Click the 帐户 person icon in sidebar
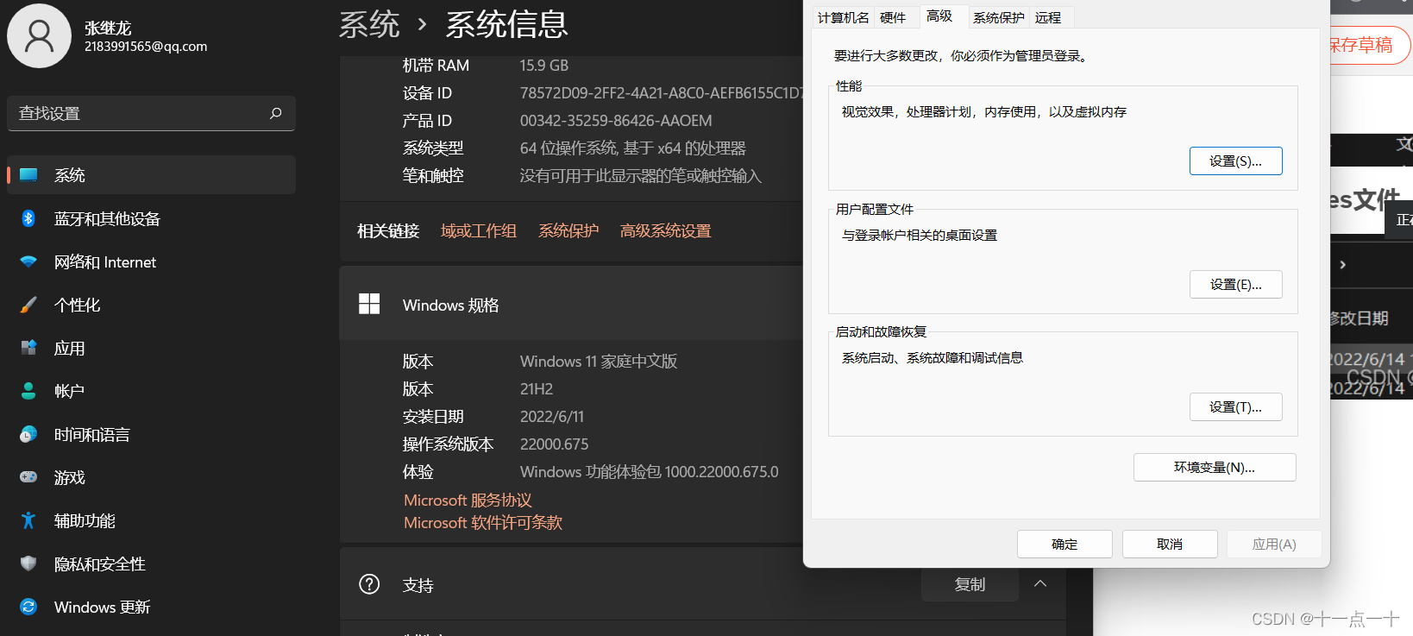Image resolution: width=1413 pixels, height=636 pixels. (x=28, y=391)
